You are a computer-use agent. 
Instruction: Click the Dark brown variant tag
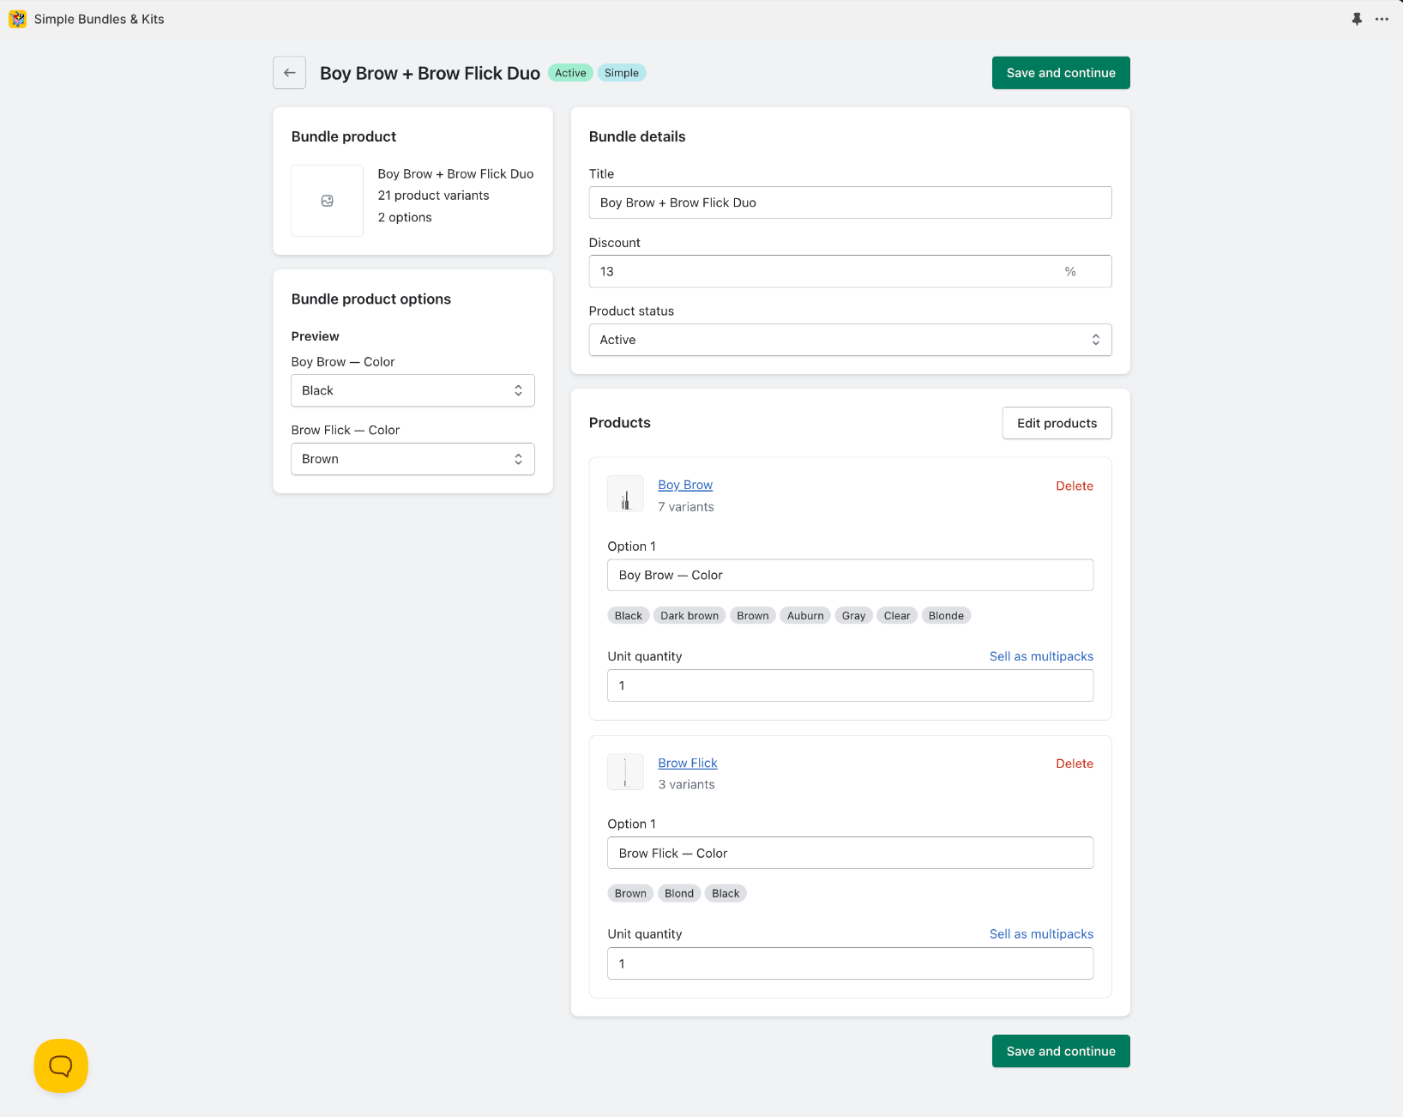tap(689, 615)
